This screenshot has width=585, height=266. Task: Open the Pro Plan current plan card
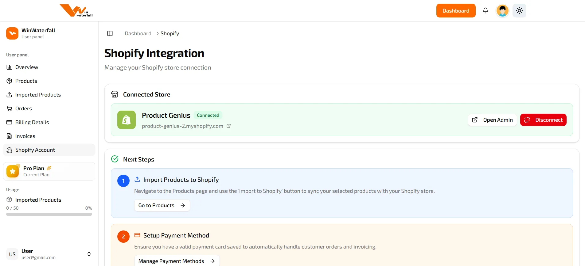point(49,171)
